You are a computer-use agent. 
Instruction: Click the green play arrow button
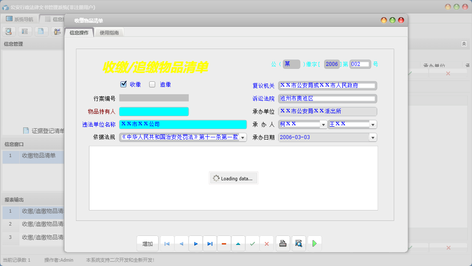click(x=314, y=244)
